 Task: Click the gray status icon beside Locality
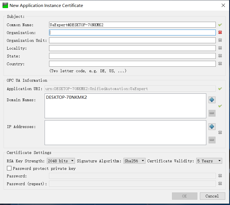tap(220, 48)
